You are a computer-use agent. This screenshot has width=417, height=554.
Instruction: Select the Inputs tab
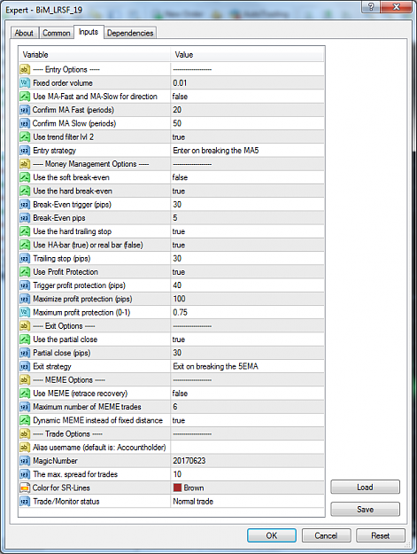(x=89, y=32)
